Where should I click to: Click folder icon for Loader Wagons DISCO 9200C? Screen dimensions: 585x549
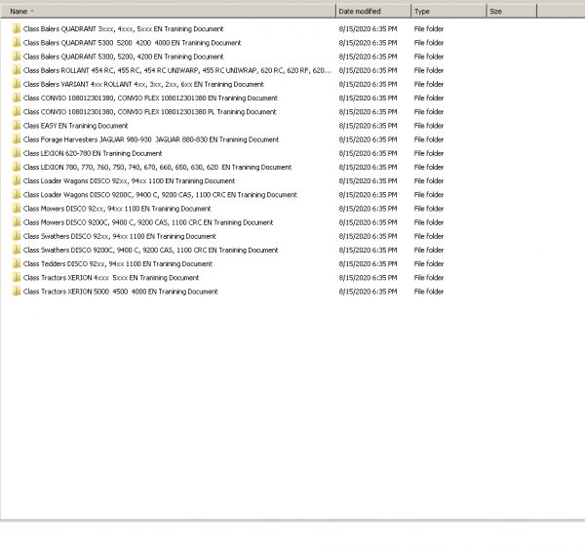[16, 194]
